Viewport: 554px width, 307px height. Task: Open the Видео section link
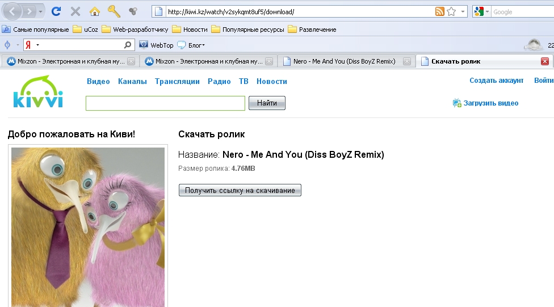[x=98, y=81]
